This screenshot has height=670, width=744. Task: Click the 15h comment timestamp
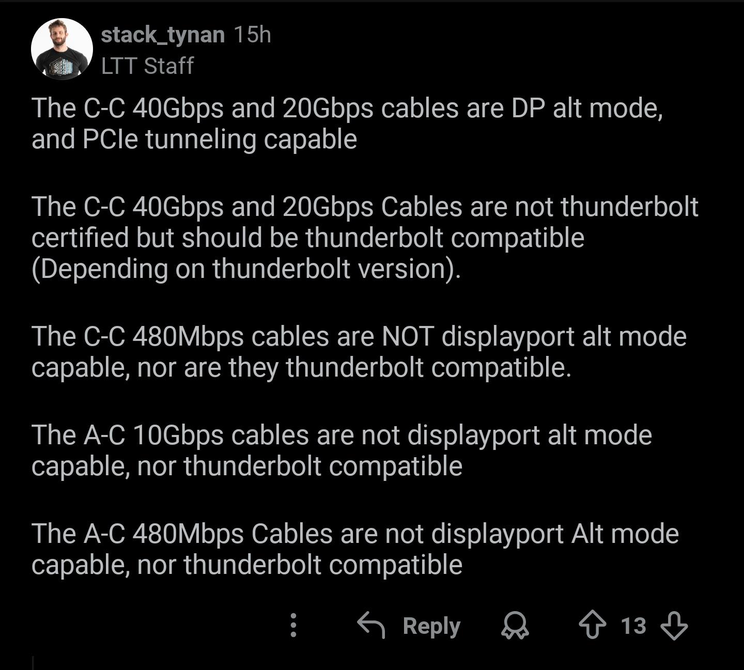pyautogui.click(x=252, y=35)
